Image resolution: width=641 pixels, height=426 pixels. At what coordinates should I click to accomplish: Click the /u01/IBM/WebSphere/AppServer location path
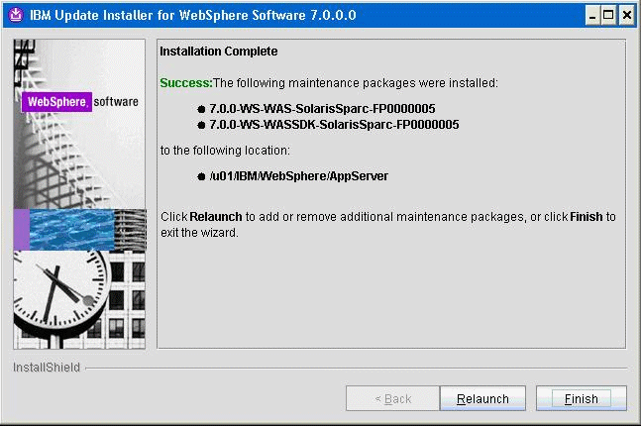(x=299, y=176)
